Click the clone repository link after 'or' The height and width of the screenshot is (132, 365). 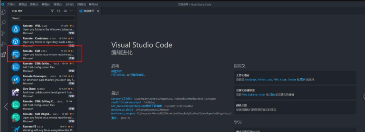click(138, 75)
